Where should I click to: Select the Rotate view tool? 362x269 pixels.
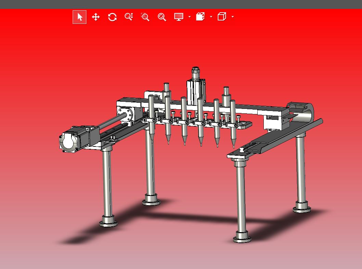tap(113, 17)
